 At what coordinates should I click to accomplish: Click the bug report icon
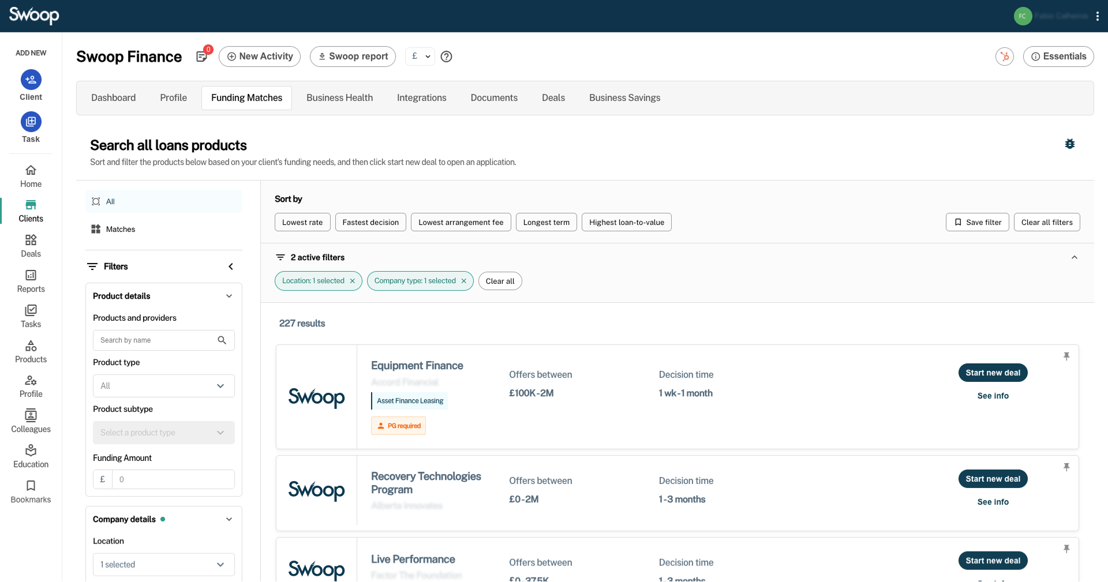pos(1070,144)
